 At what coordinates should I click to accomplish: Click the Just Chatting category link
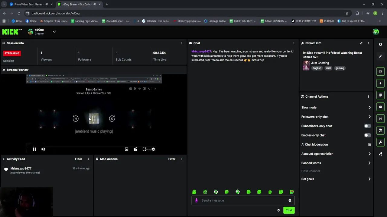(320, 63)
